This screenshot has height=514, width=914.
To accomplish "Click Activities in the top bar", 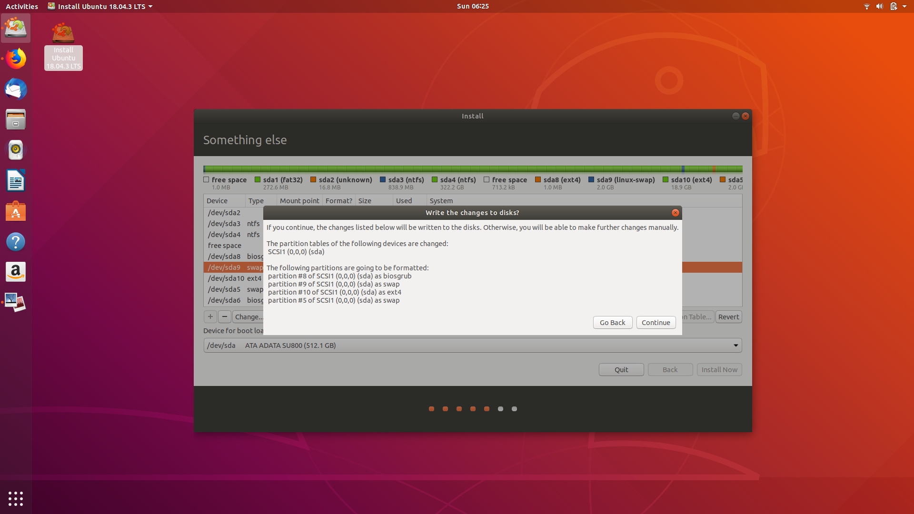I will [22, 6].
